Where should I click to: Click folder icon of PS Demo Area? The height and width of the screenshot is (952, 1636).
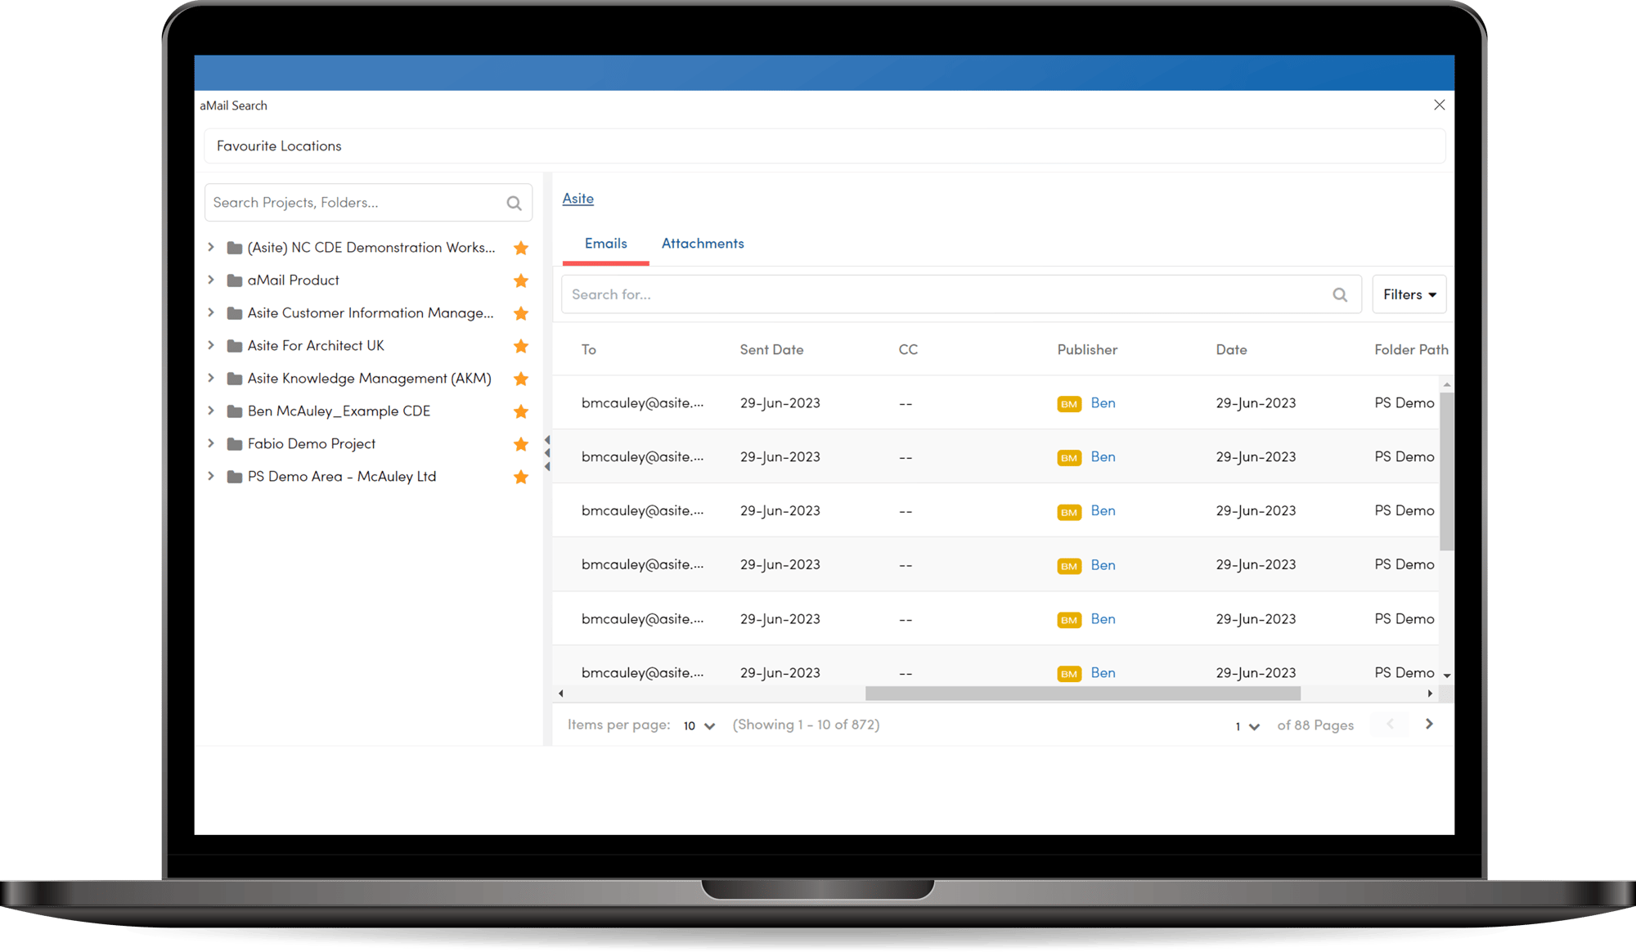point(235,477)
